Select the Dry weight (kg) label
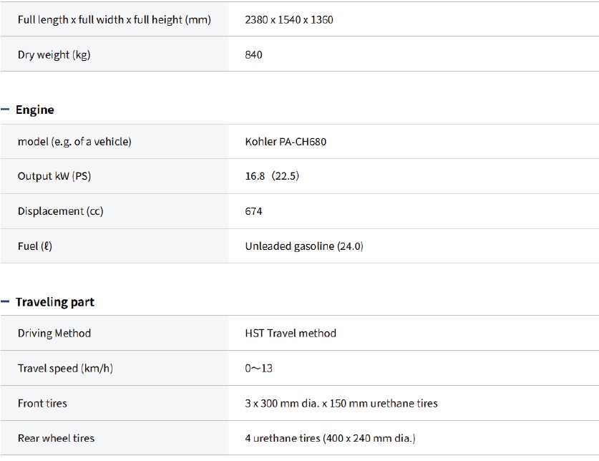Viewport: 599px width, 461px height. pos(54,54)
